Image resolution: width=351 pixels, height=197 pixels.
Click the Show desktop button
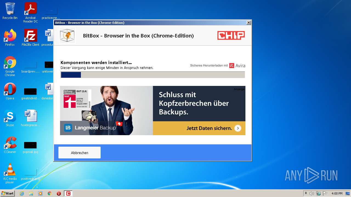click(x=348, y=193)
